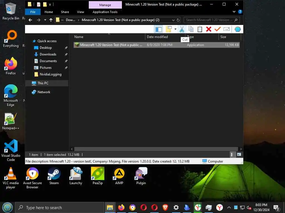285x213 pixels.
Task: Select Network in navigation pane
Action: [44, 92]
